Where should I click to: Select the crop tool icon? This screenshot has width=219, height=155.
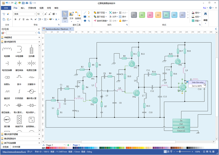[89, 21]
